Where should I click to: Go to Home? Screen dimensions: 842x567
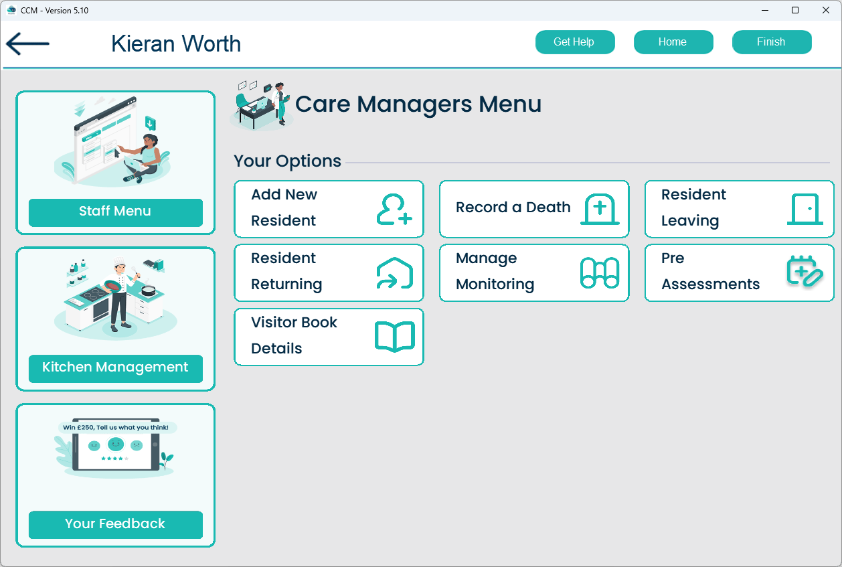click(x=673, y=42)
